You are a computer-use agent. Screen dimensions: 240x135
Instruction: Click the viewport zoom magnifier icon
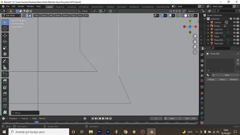[x=195, y=36]
